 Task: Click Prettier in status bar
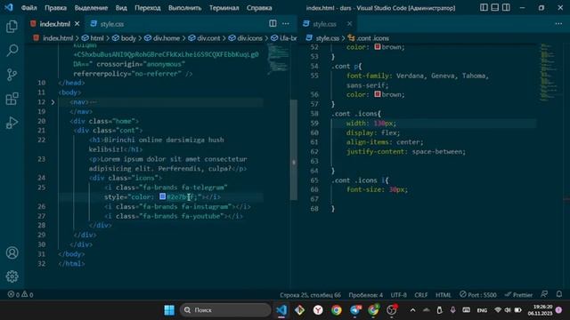coord(518,295)
